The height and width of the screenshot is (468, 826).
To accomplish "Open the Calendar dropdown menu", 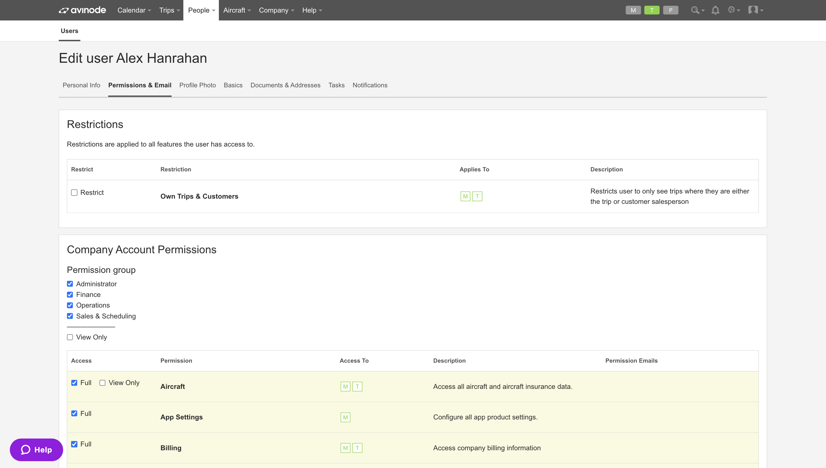I will coord(134,10).
